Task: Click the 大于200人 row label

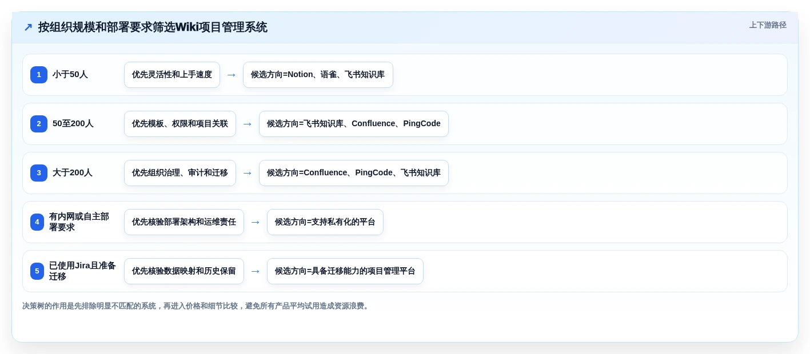Action: point(73,173)
